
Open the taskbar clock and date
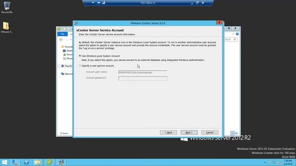point(288,162)
